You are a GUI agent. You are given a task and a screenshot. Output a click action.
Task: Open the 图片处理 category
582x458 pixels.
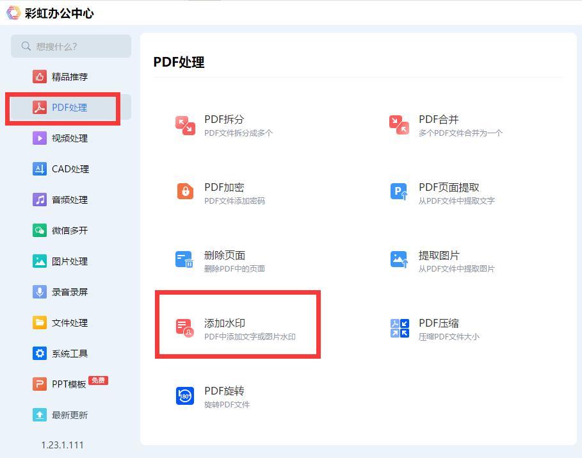click(x=70, y=261)
